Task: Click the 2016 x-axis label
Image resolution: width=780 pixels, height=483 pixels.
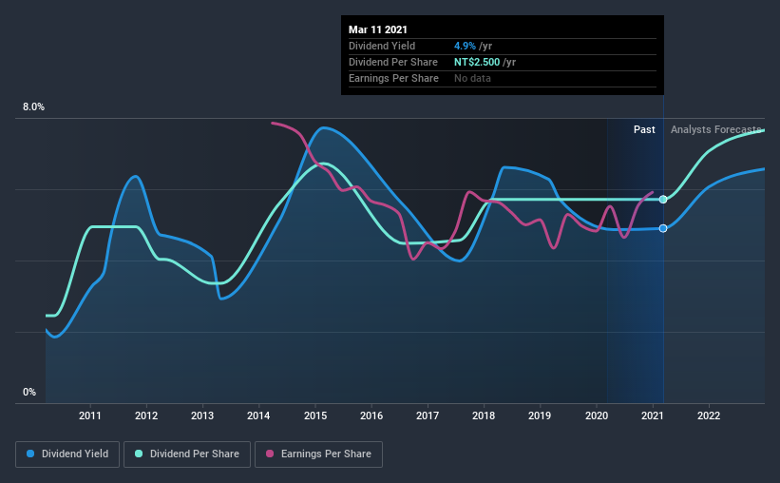Action: [x=371, y=415]
